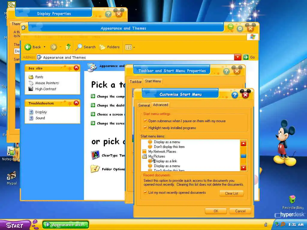This screenshot has width=307, height=230.
Task: Open the Address bar red dropdown arrow
Action: tap(238, 57)
